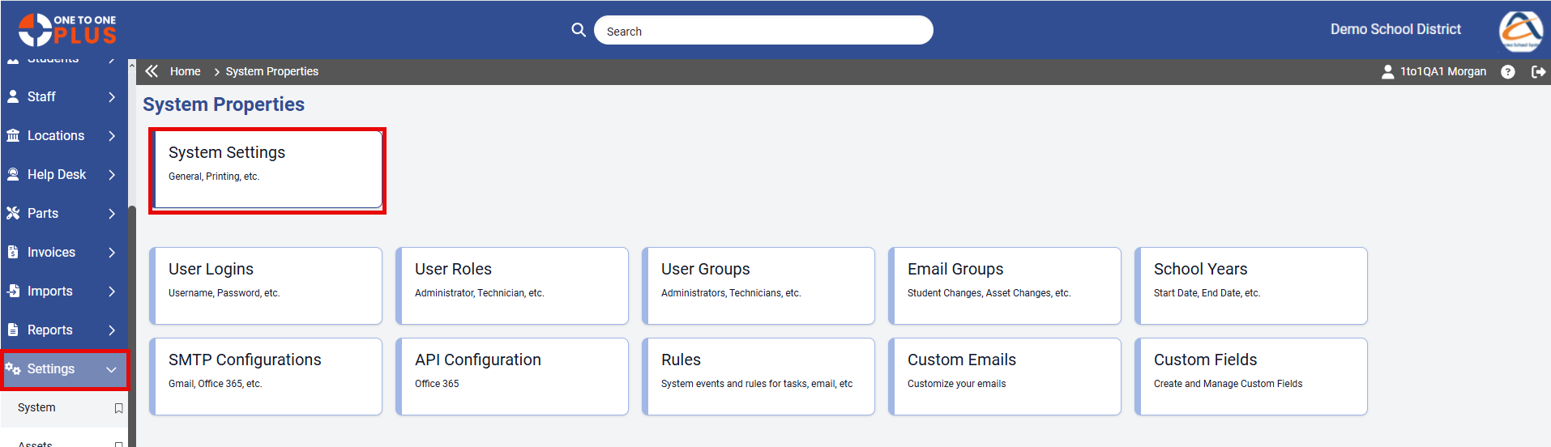Open the System Settings card
The height and width of the screenshot is (447, 1551).
[267, 170]
